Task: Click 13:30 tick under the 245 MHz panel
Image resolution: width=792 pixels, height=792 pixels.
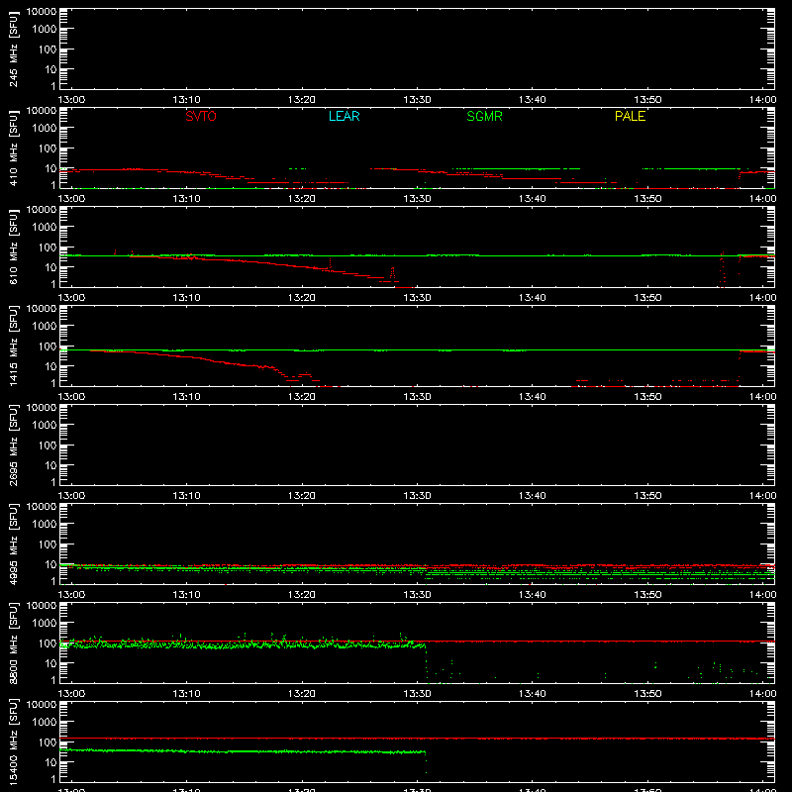Action: click(417, 100)
